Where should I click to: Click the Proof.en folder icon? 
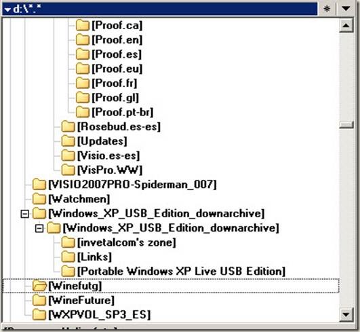[x=83, y=40]
